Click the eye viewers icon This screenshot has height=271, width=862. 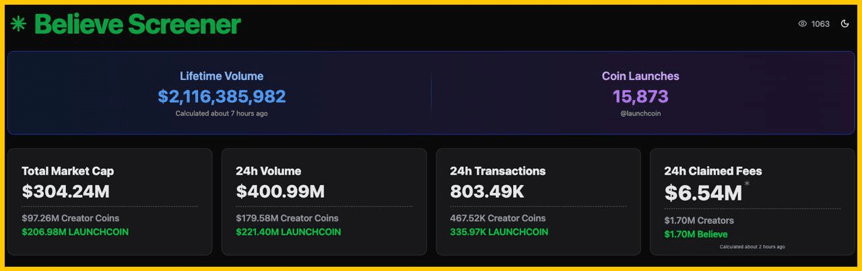tap(802, 24)
